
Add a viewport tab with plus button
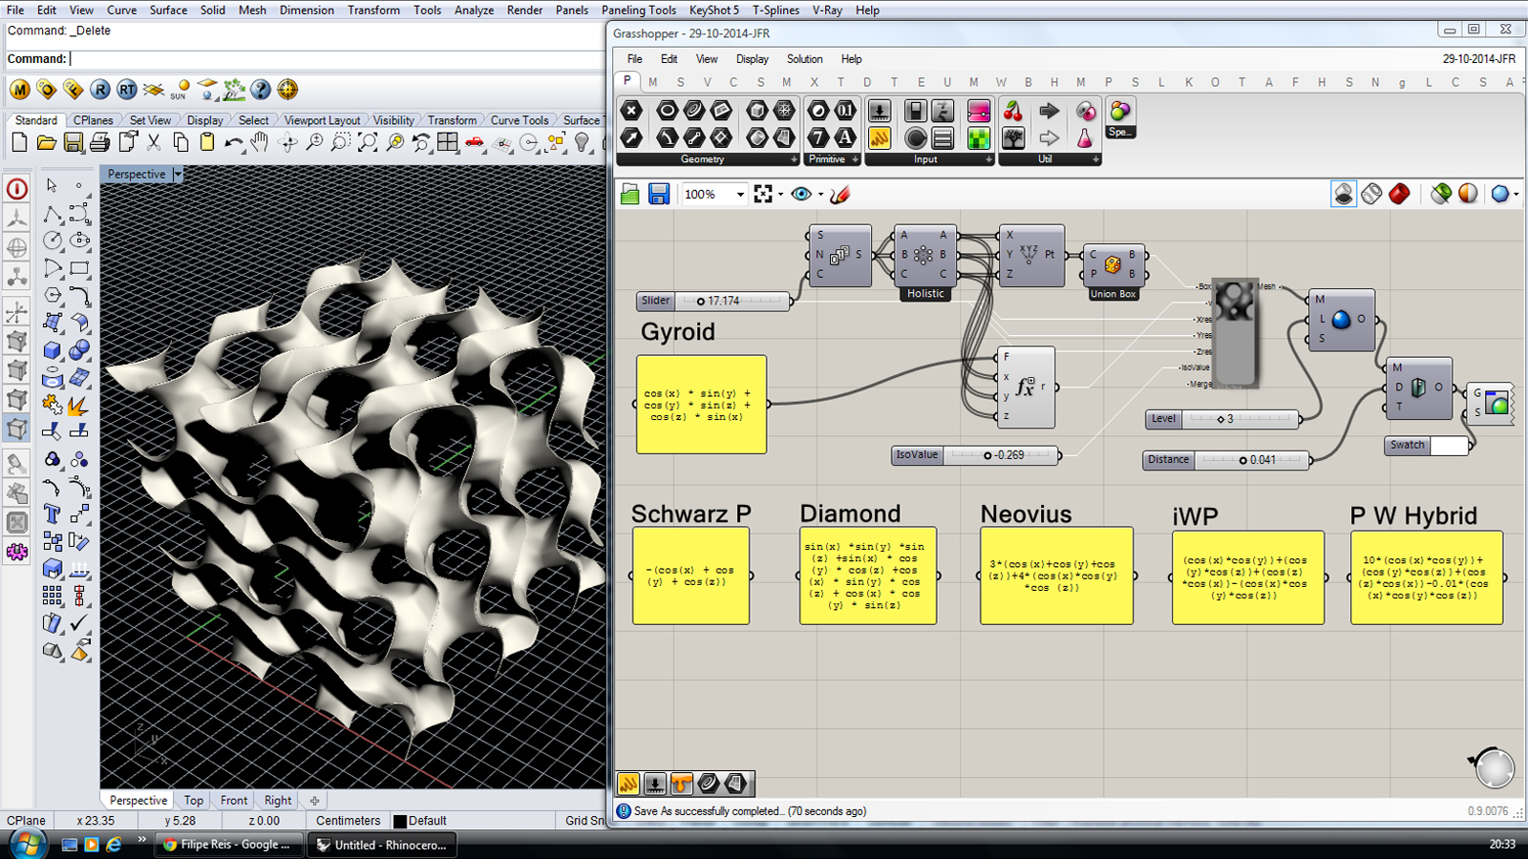pos(314,801)
